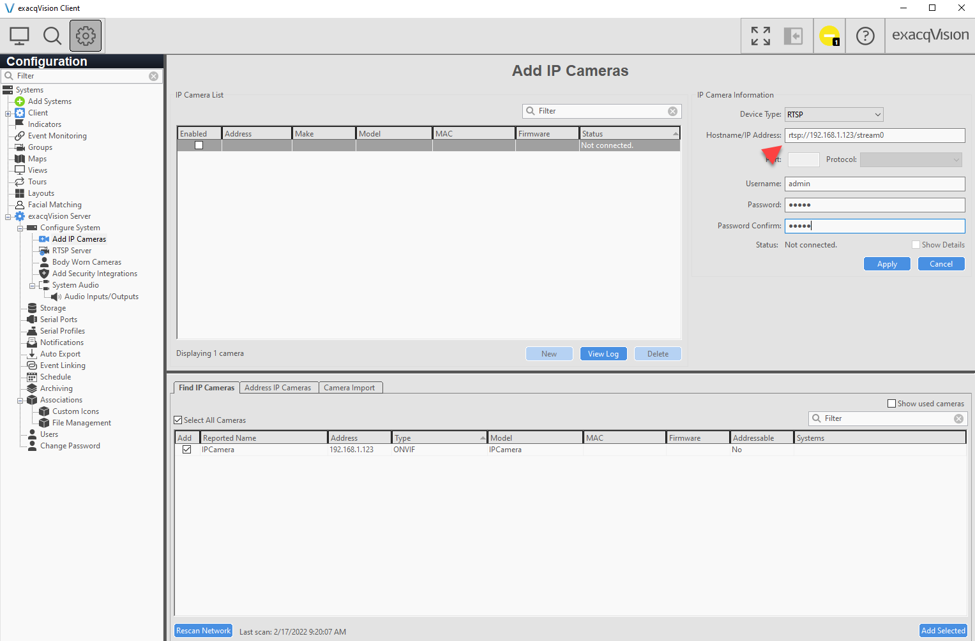Screen dimensions: 975x641
Task: Open Event Monitoring item
Action: point(57,136)
